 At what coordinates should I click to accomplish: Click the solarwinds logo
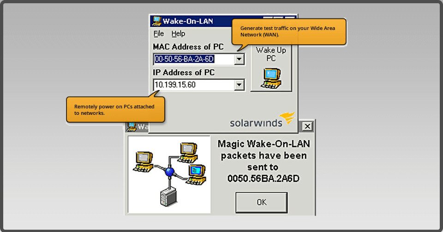[x=262, y=120]
